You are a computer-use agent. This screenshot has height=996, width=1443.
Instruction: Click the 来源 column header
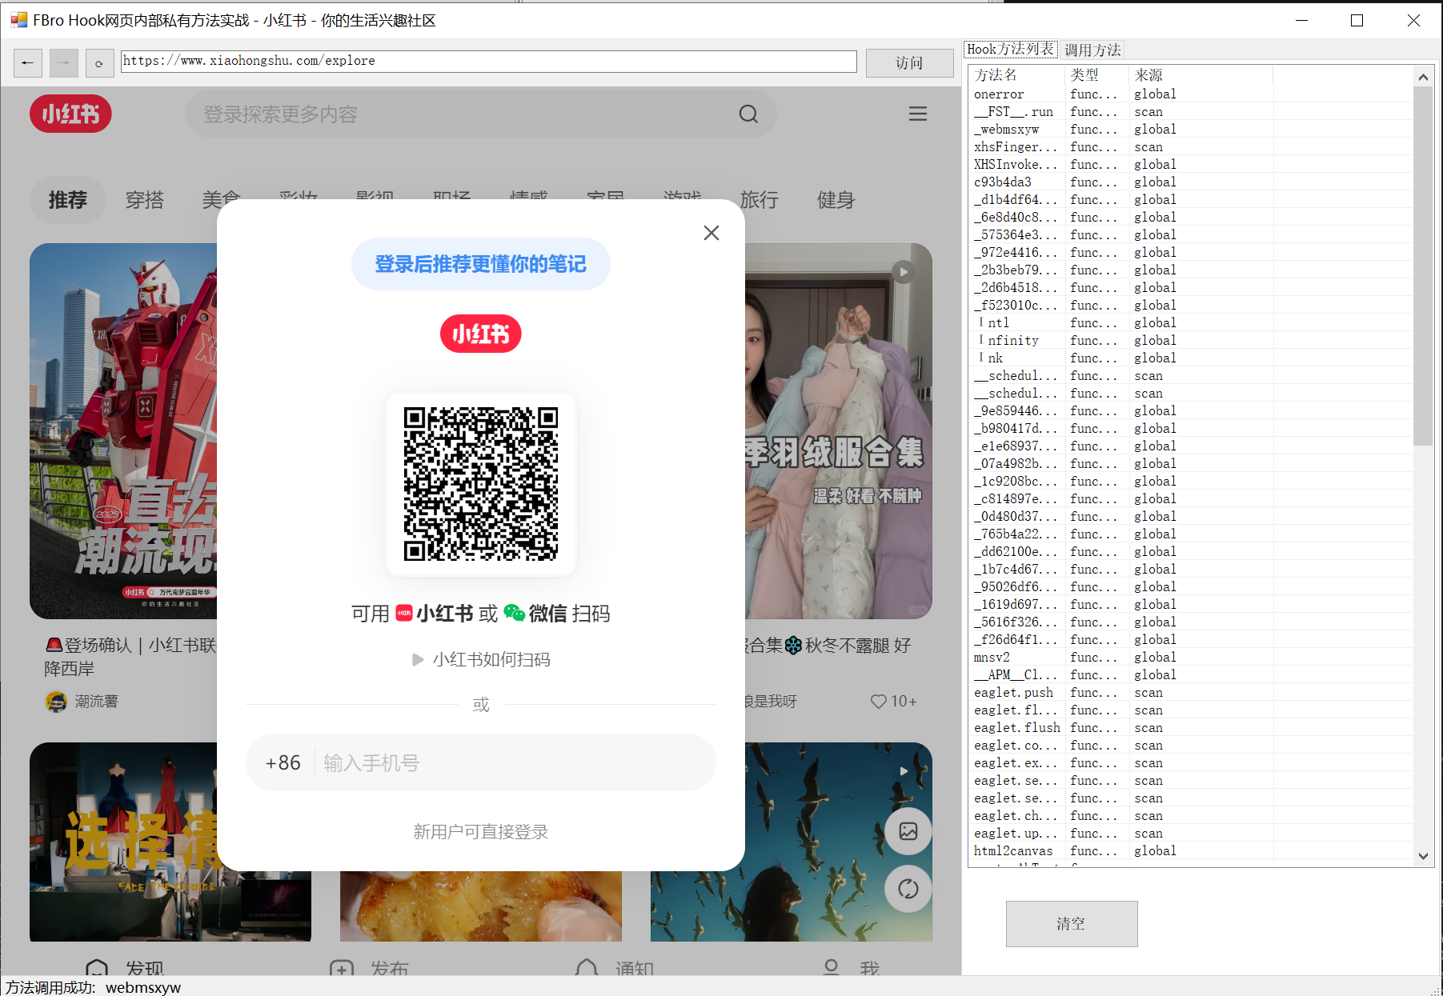click(x=1200, y=74)
